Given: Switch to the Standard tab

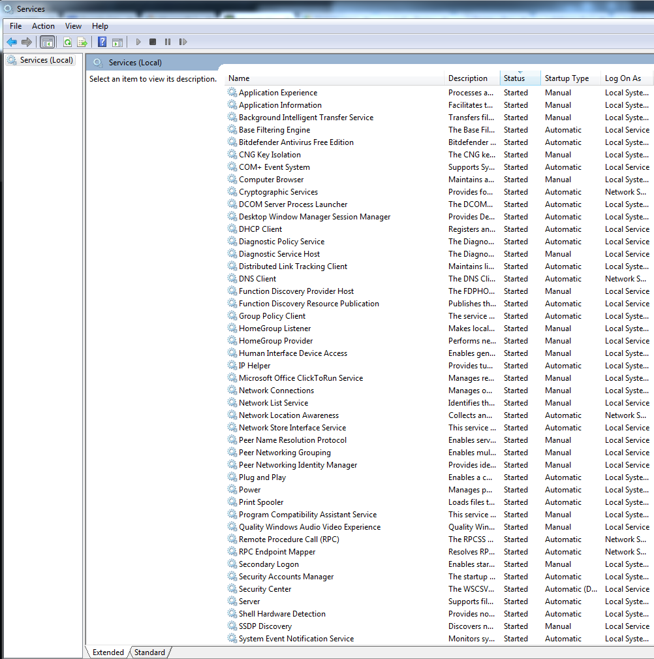Looking at the screenshot, I should click(149, 652).
